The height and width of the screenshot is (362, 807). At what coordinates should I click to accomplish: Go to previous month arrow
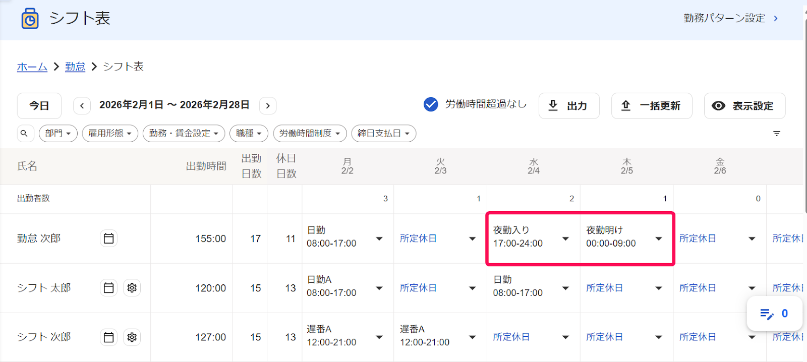coord(82,106)
